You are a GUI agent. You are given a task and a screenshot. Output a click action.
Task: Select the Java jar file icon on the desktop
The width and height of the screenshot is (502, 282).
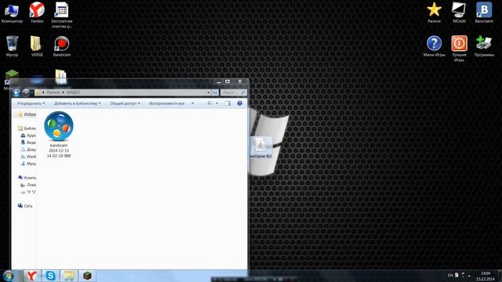(260, 147)
